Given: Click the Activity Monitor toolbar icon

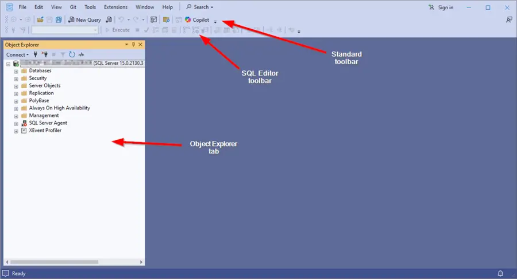Looking at the screenshot, I should pos(153,19).
